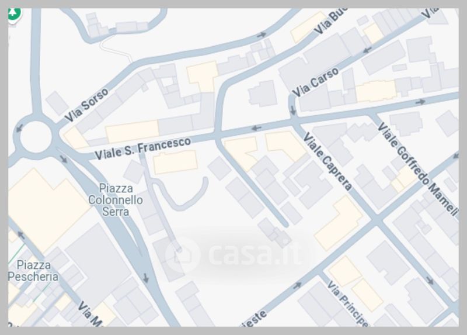
Task: Select the Viale S. Francesco street label
Action: pyautogui.click(x=142, y=148)
